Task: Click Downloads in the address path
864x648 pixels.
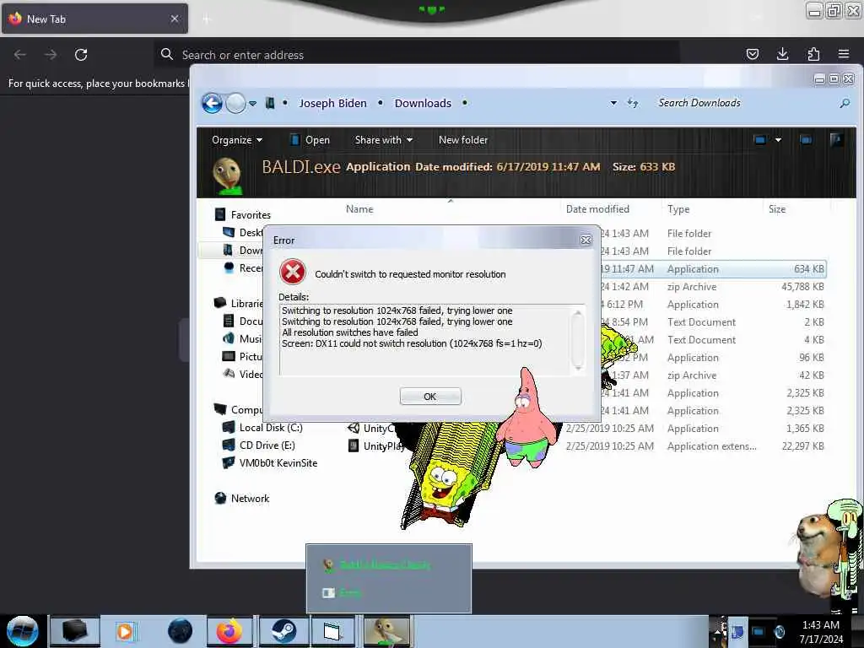Action: (x=423, y=103)
